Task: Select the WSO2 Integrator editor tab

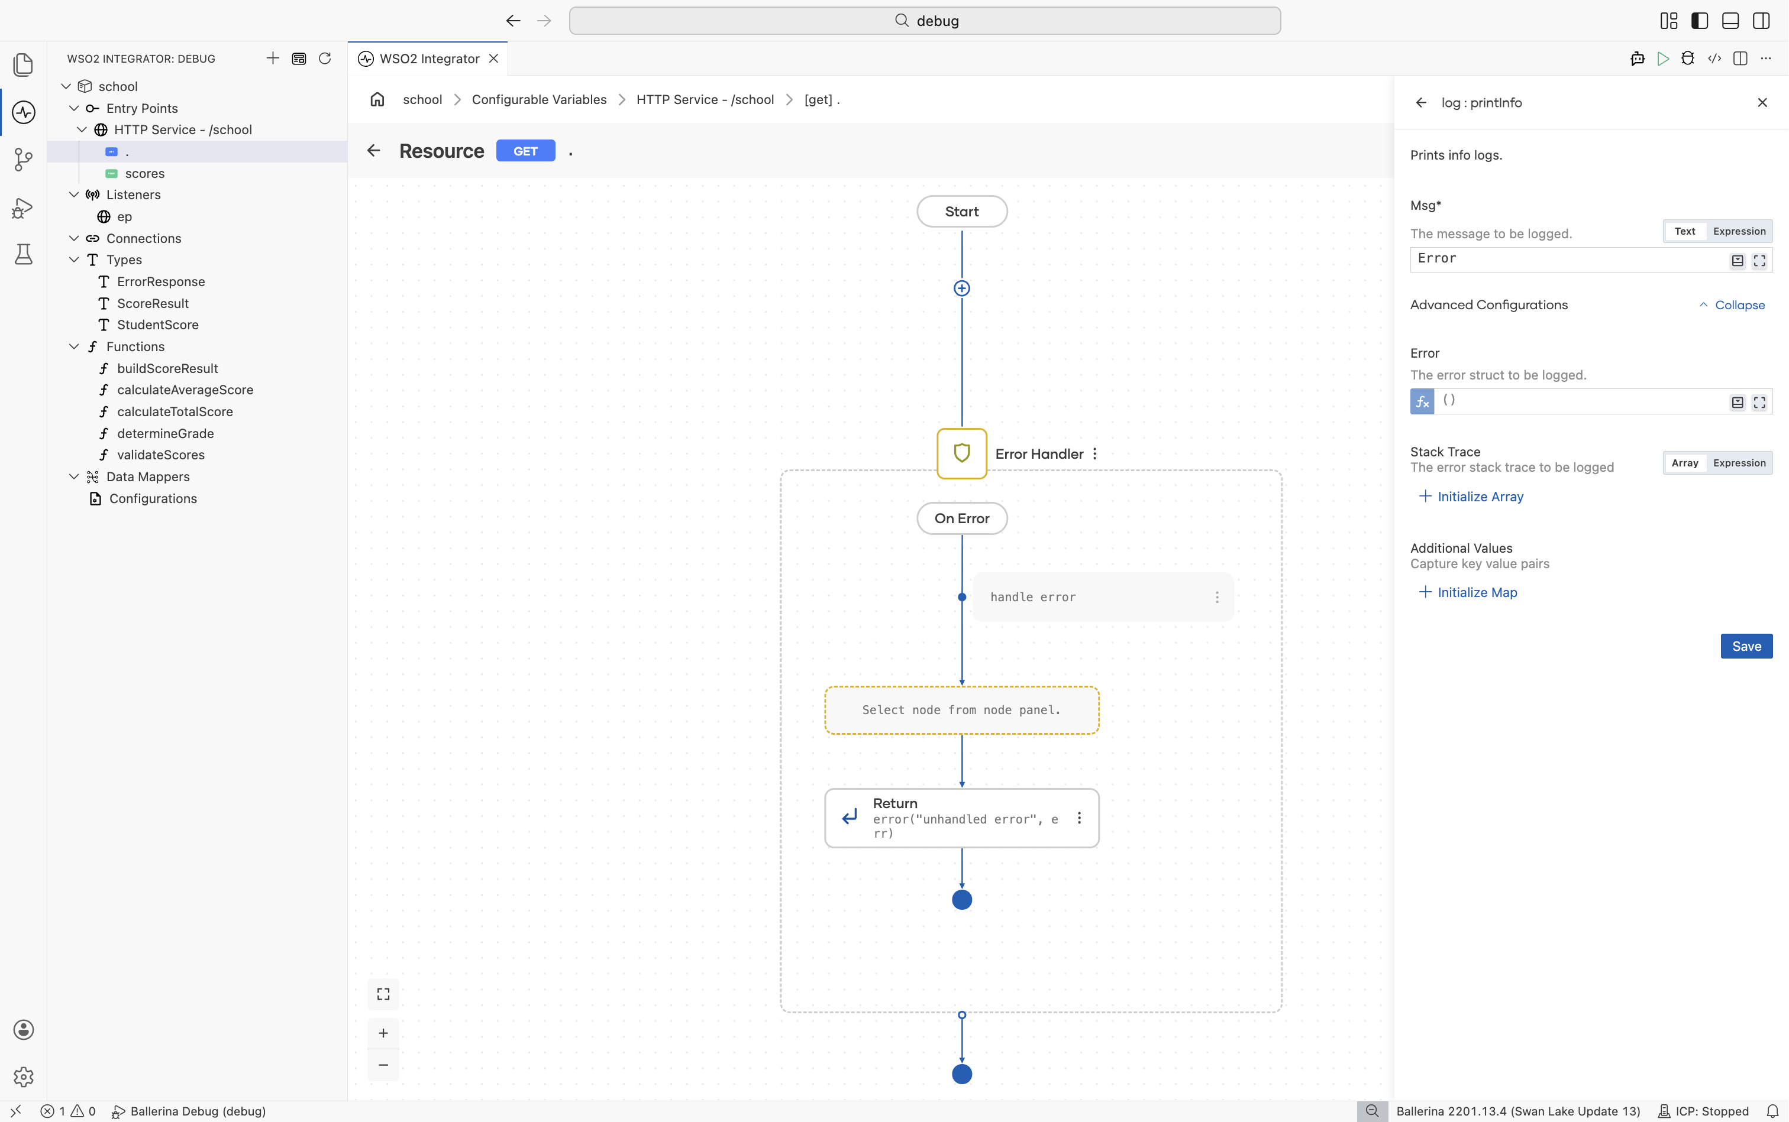Action: click(428, 59)
